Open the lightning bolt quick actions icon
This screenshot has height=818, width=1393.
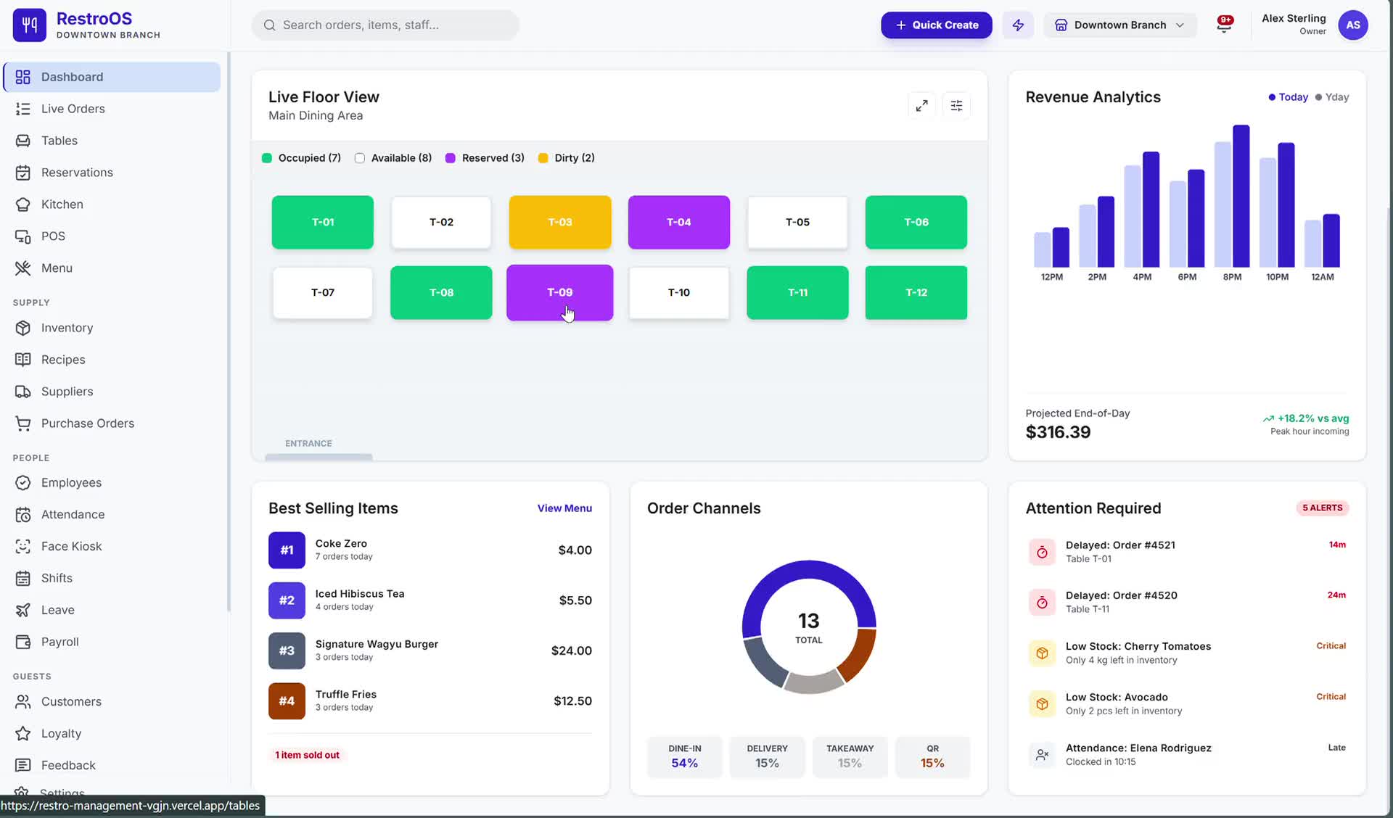(1018, 25)
